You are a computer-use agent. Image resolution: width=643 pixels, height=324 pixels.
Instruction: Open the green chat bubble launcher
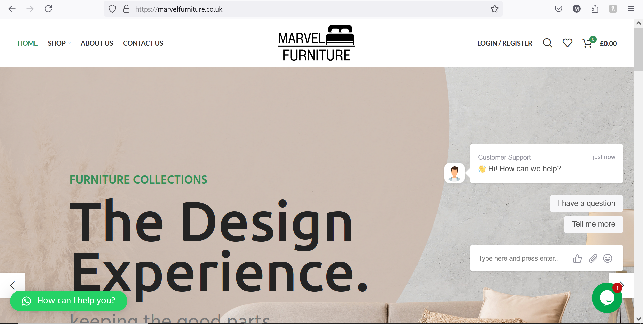(x=607, y=298)
